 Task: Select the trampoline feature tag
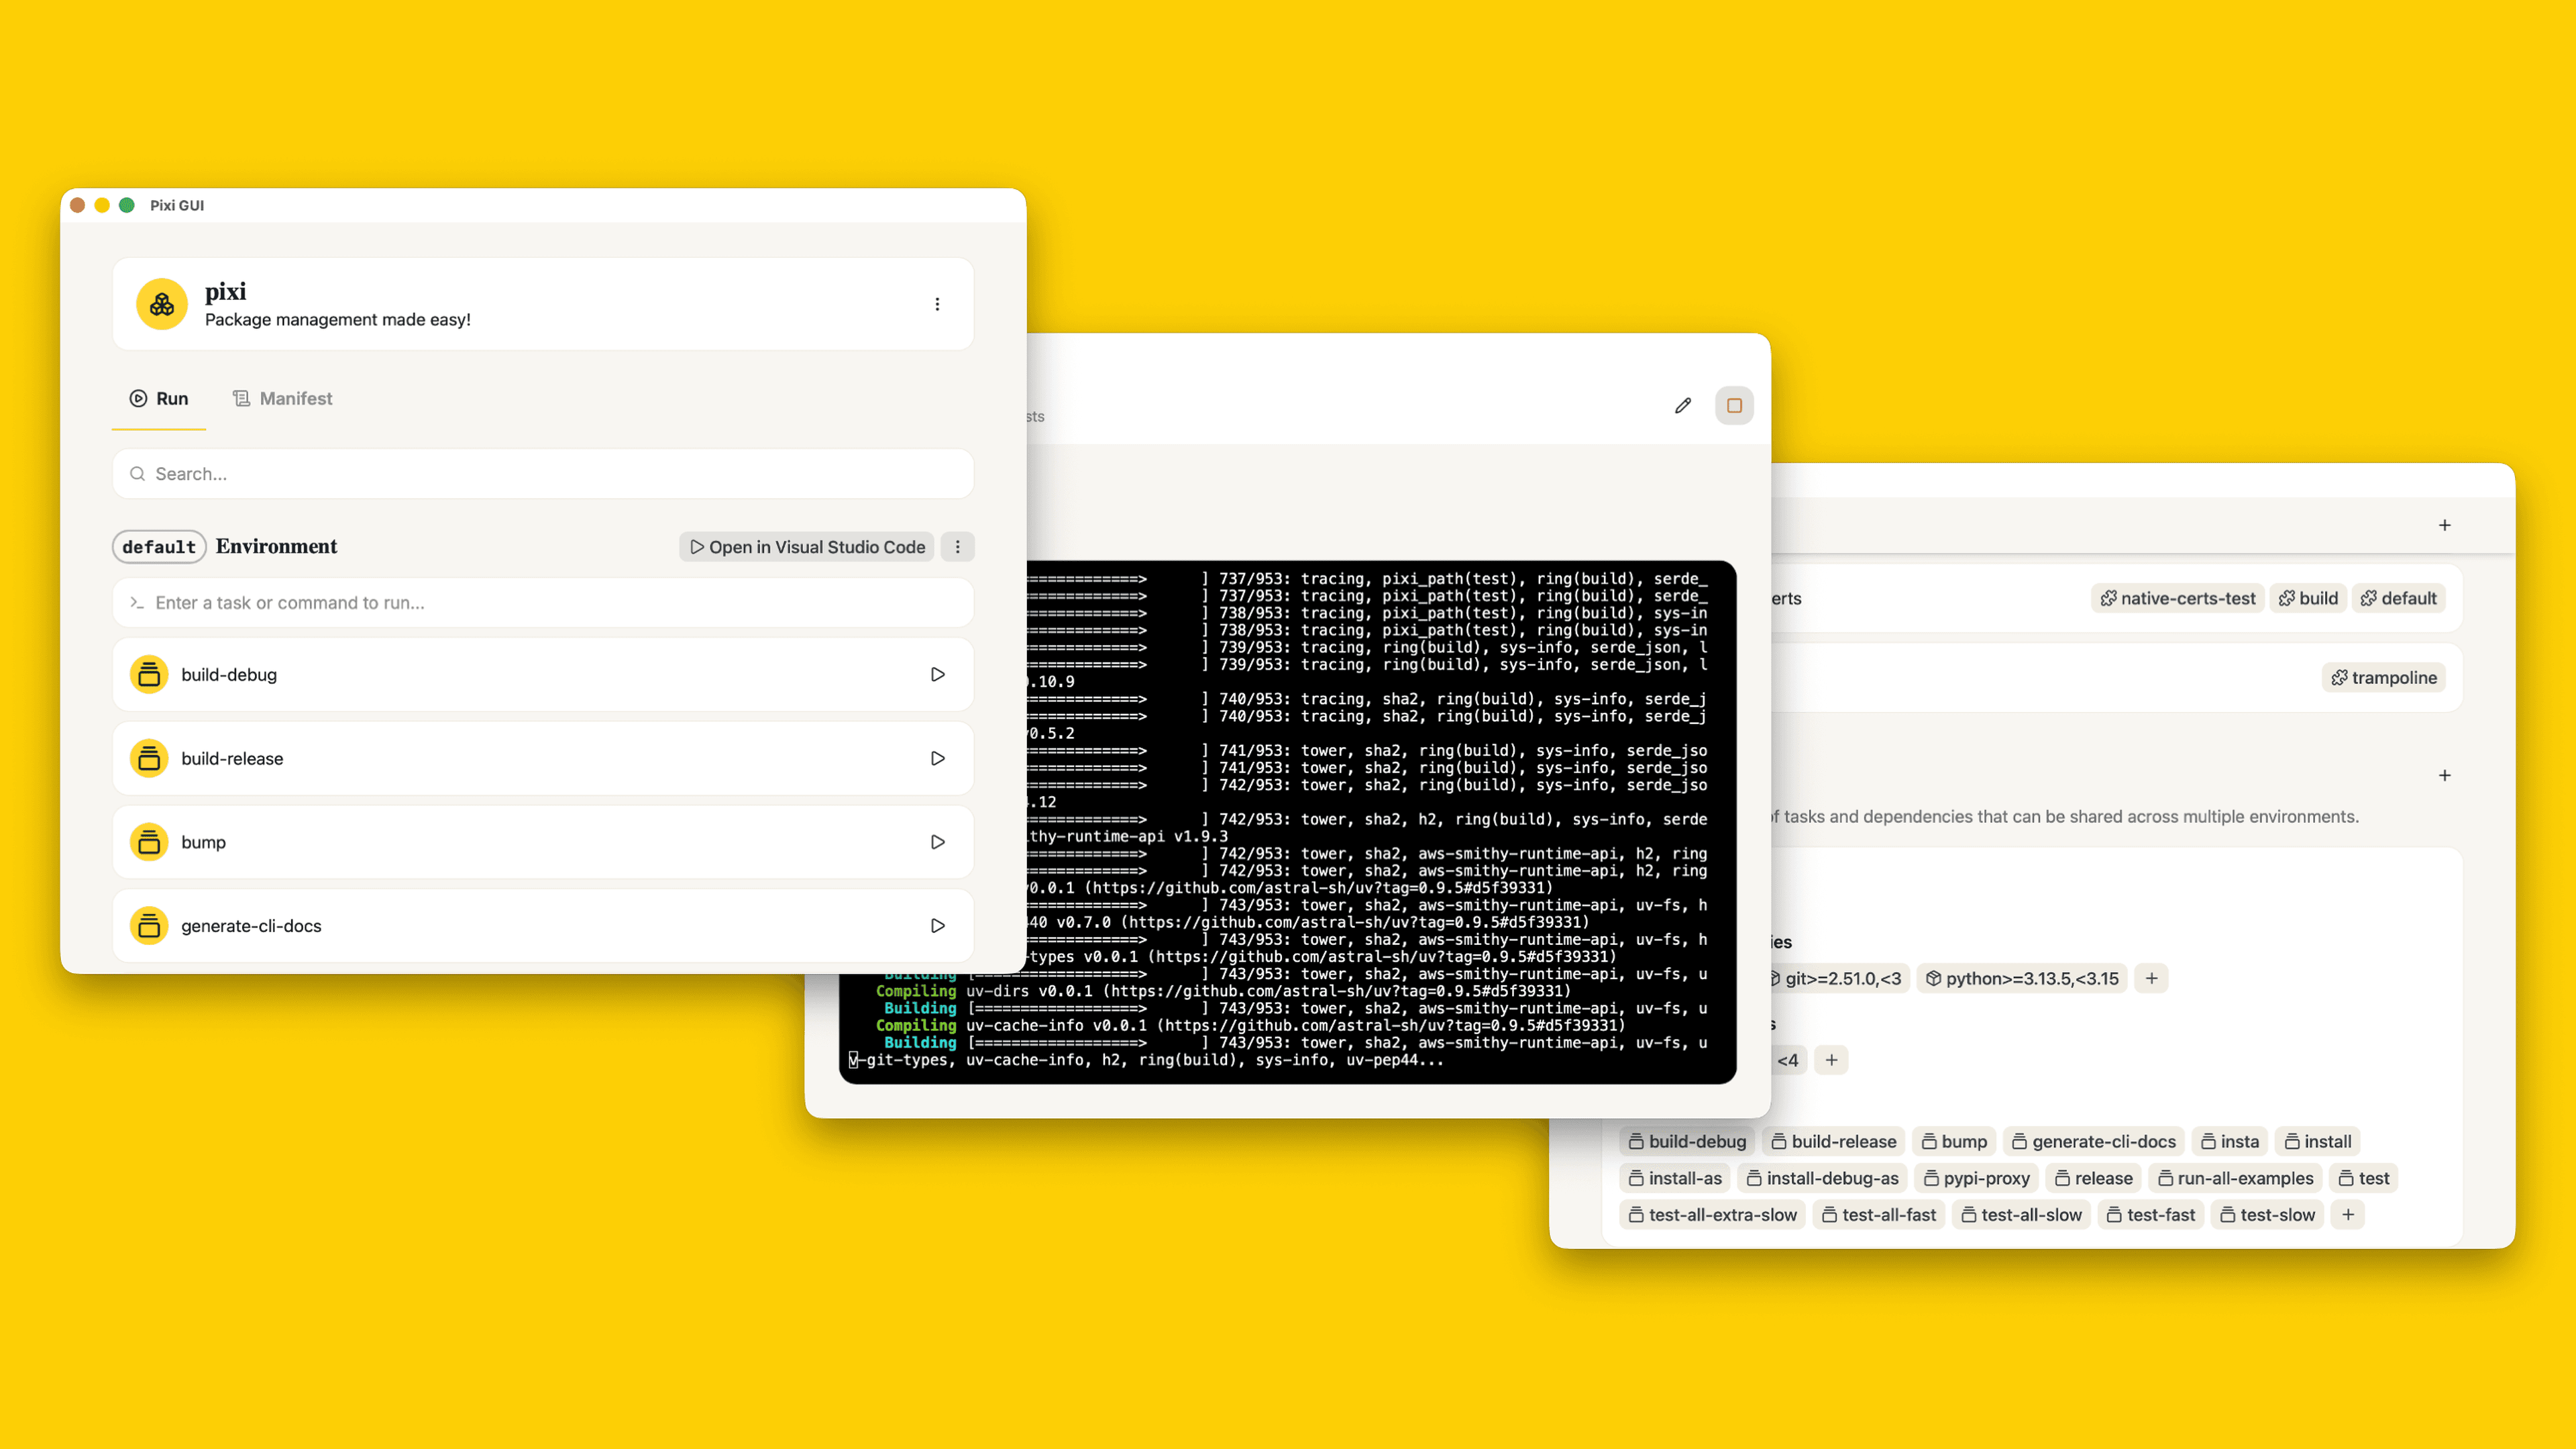point(2383,677)
